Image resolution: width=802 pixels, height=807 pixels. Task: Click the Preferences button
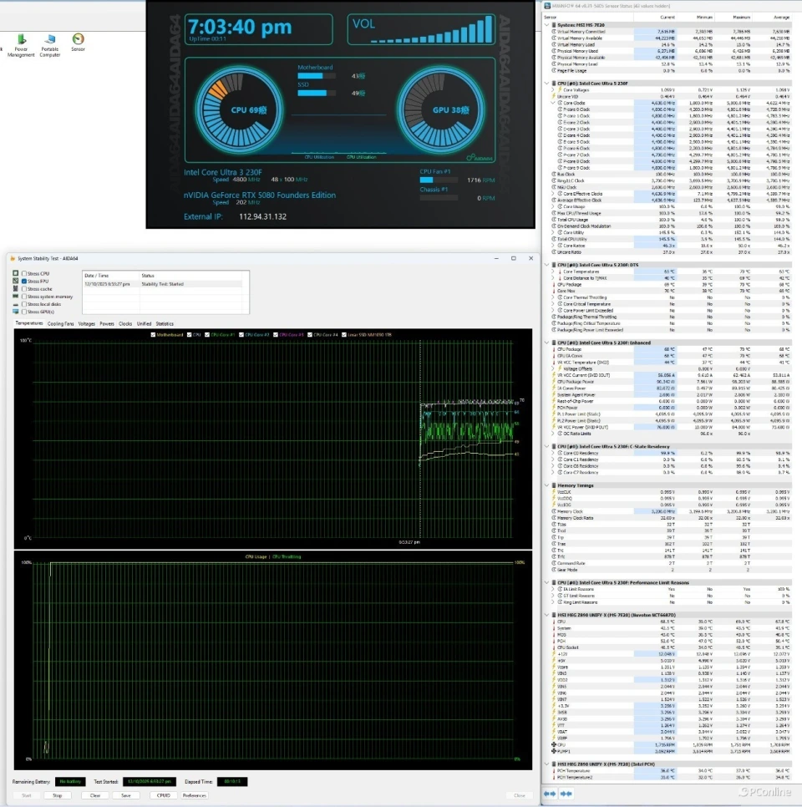194,795
